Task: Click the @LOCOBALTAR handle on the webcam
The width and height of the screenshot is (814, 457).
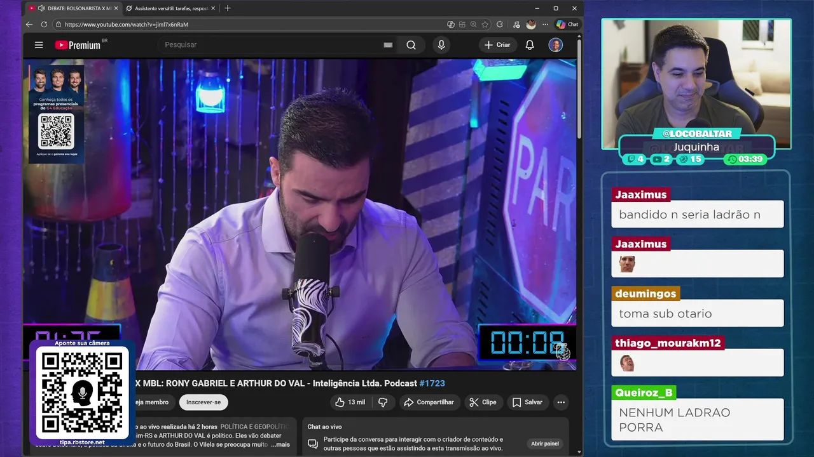Action: (x=697, y=134)
